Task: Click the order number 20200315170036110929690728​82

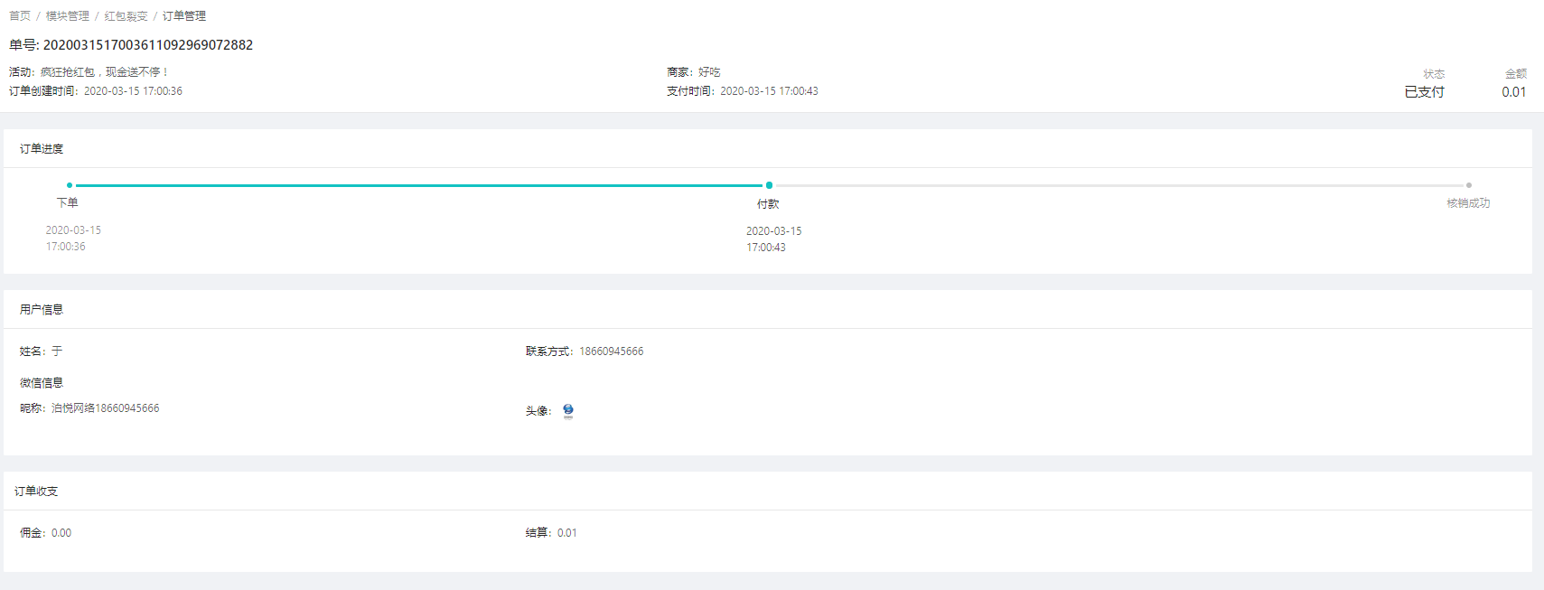Action: [148, 45]
